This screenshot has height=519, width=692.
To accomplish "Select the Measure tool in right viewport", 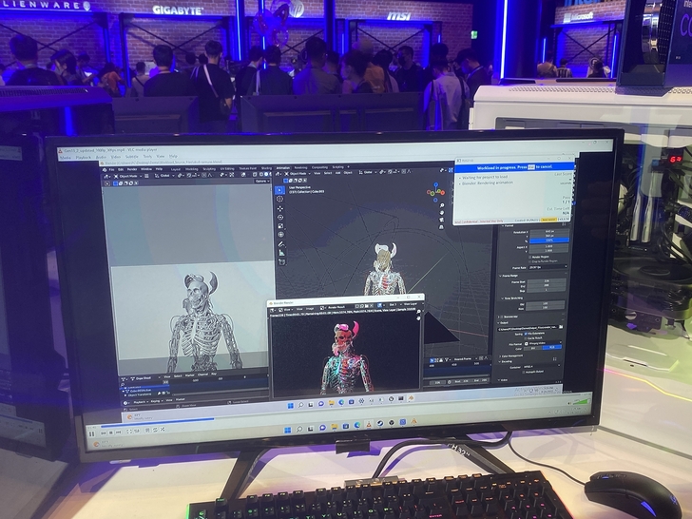I will click(x=282, y=253).
